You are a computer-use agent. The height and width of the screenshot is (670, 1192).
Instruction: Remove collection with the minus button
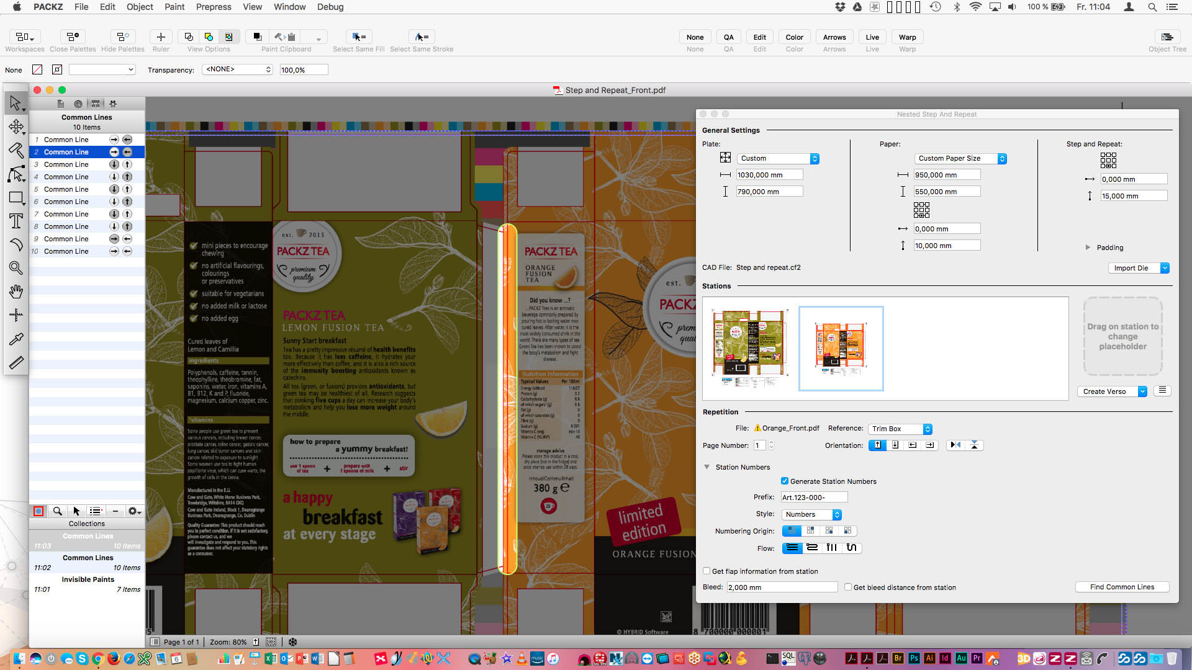pos(115,511)
